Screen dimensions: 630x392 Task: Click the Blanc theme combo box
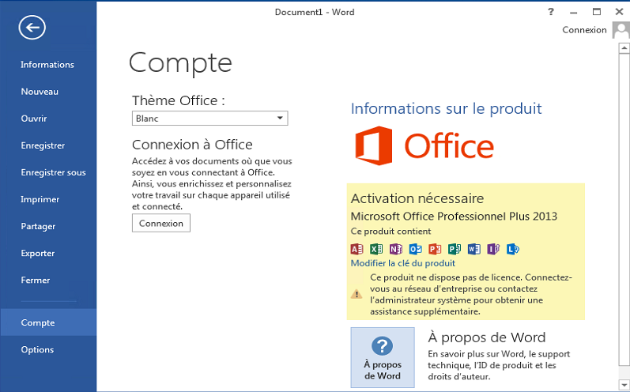click(209, 118)
